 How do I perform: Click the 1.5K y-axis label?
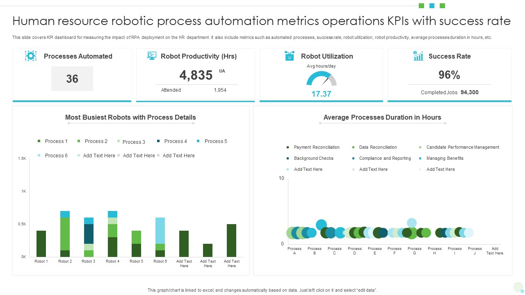[22, 159]
